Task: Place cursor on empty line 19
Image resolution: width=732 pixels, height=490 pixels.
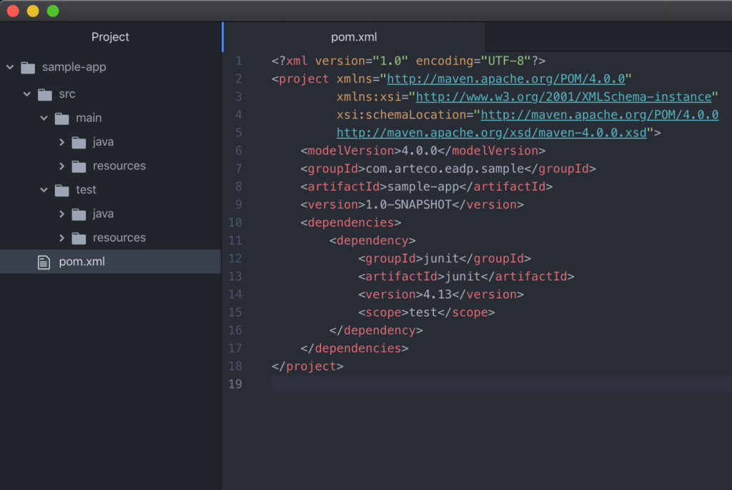Action: point(429,384)
